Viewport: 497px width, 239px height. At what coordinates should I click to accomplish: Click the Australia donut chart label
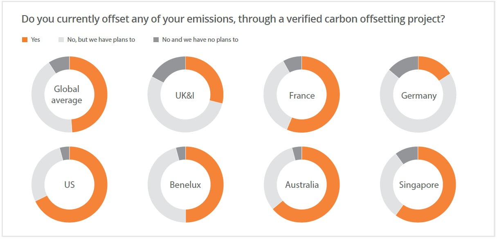(302, 185)
